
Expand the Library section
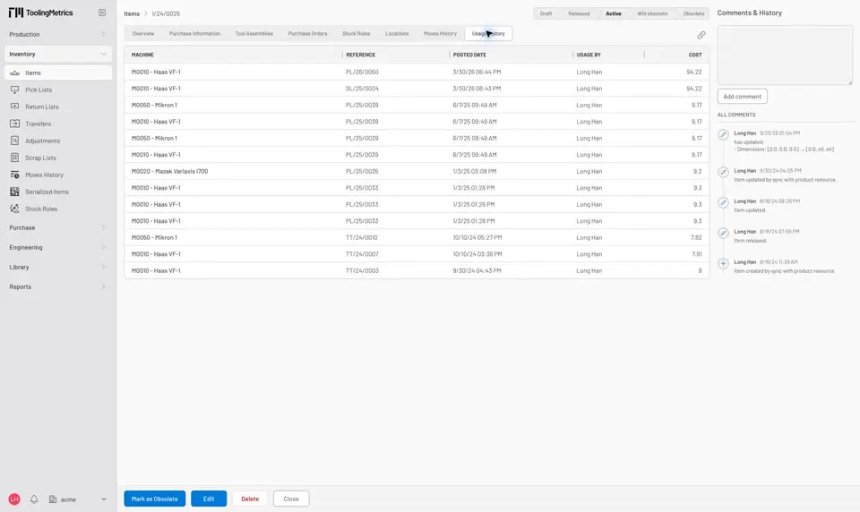click(57, 267)
